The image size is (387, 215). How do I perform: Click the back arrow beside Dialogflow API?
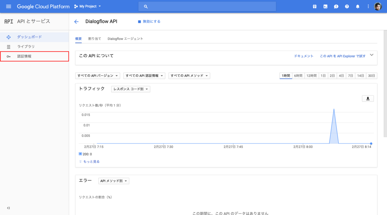pyautogui.click(x=76, y=21)
